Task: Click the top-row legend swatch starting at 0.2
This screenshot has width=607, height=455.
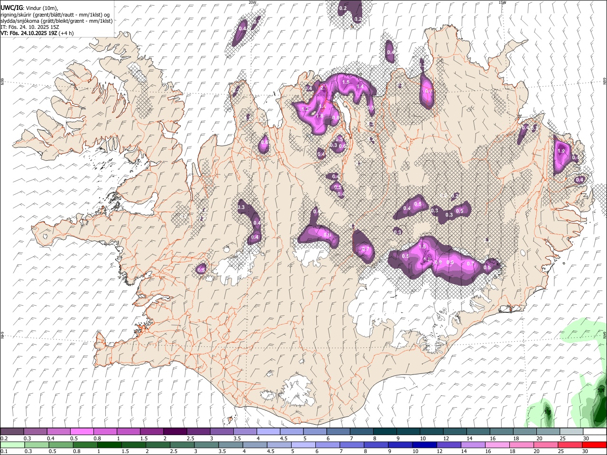Action: [x=12, y=432]
